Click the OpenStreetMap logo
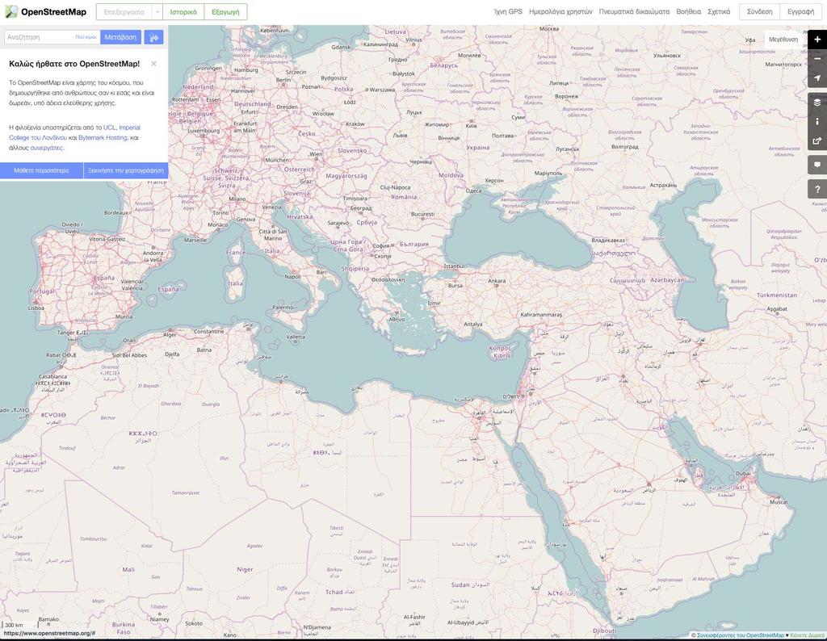The height and width of the screenshot is (641, 827). click(45, 11)
